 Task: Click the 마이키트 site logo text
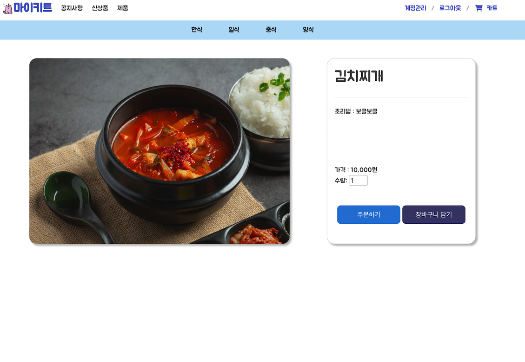tap(33, 7)
